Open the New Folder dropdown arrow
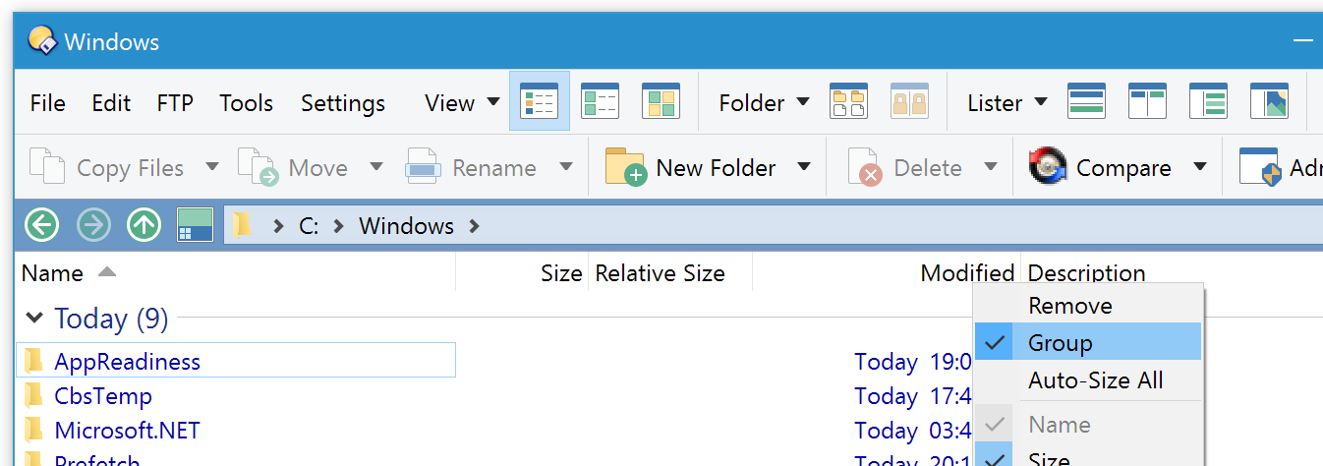 803,167
